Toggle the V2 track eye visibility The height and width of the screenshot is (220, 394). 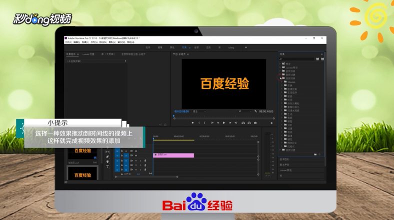tap(136, 151)
